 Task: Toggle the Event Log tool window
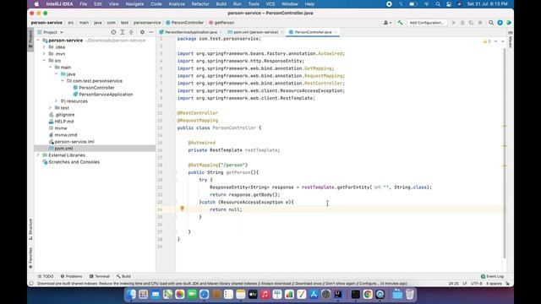pyautogui.click(x=492, y=276)
